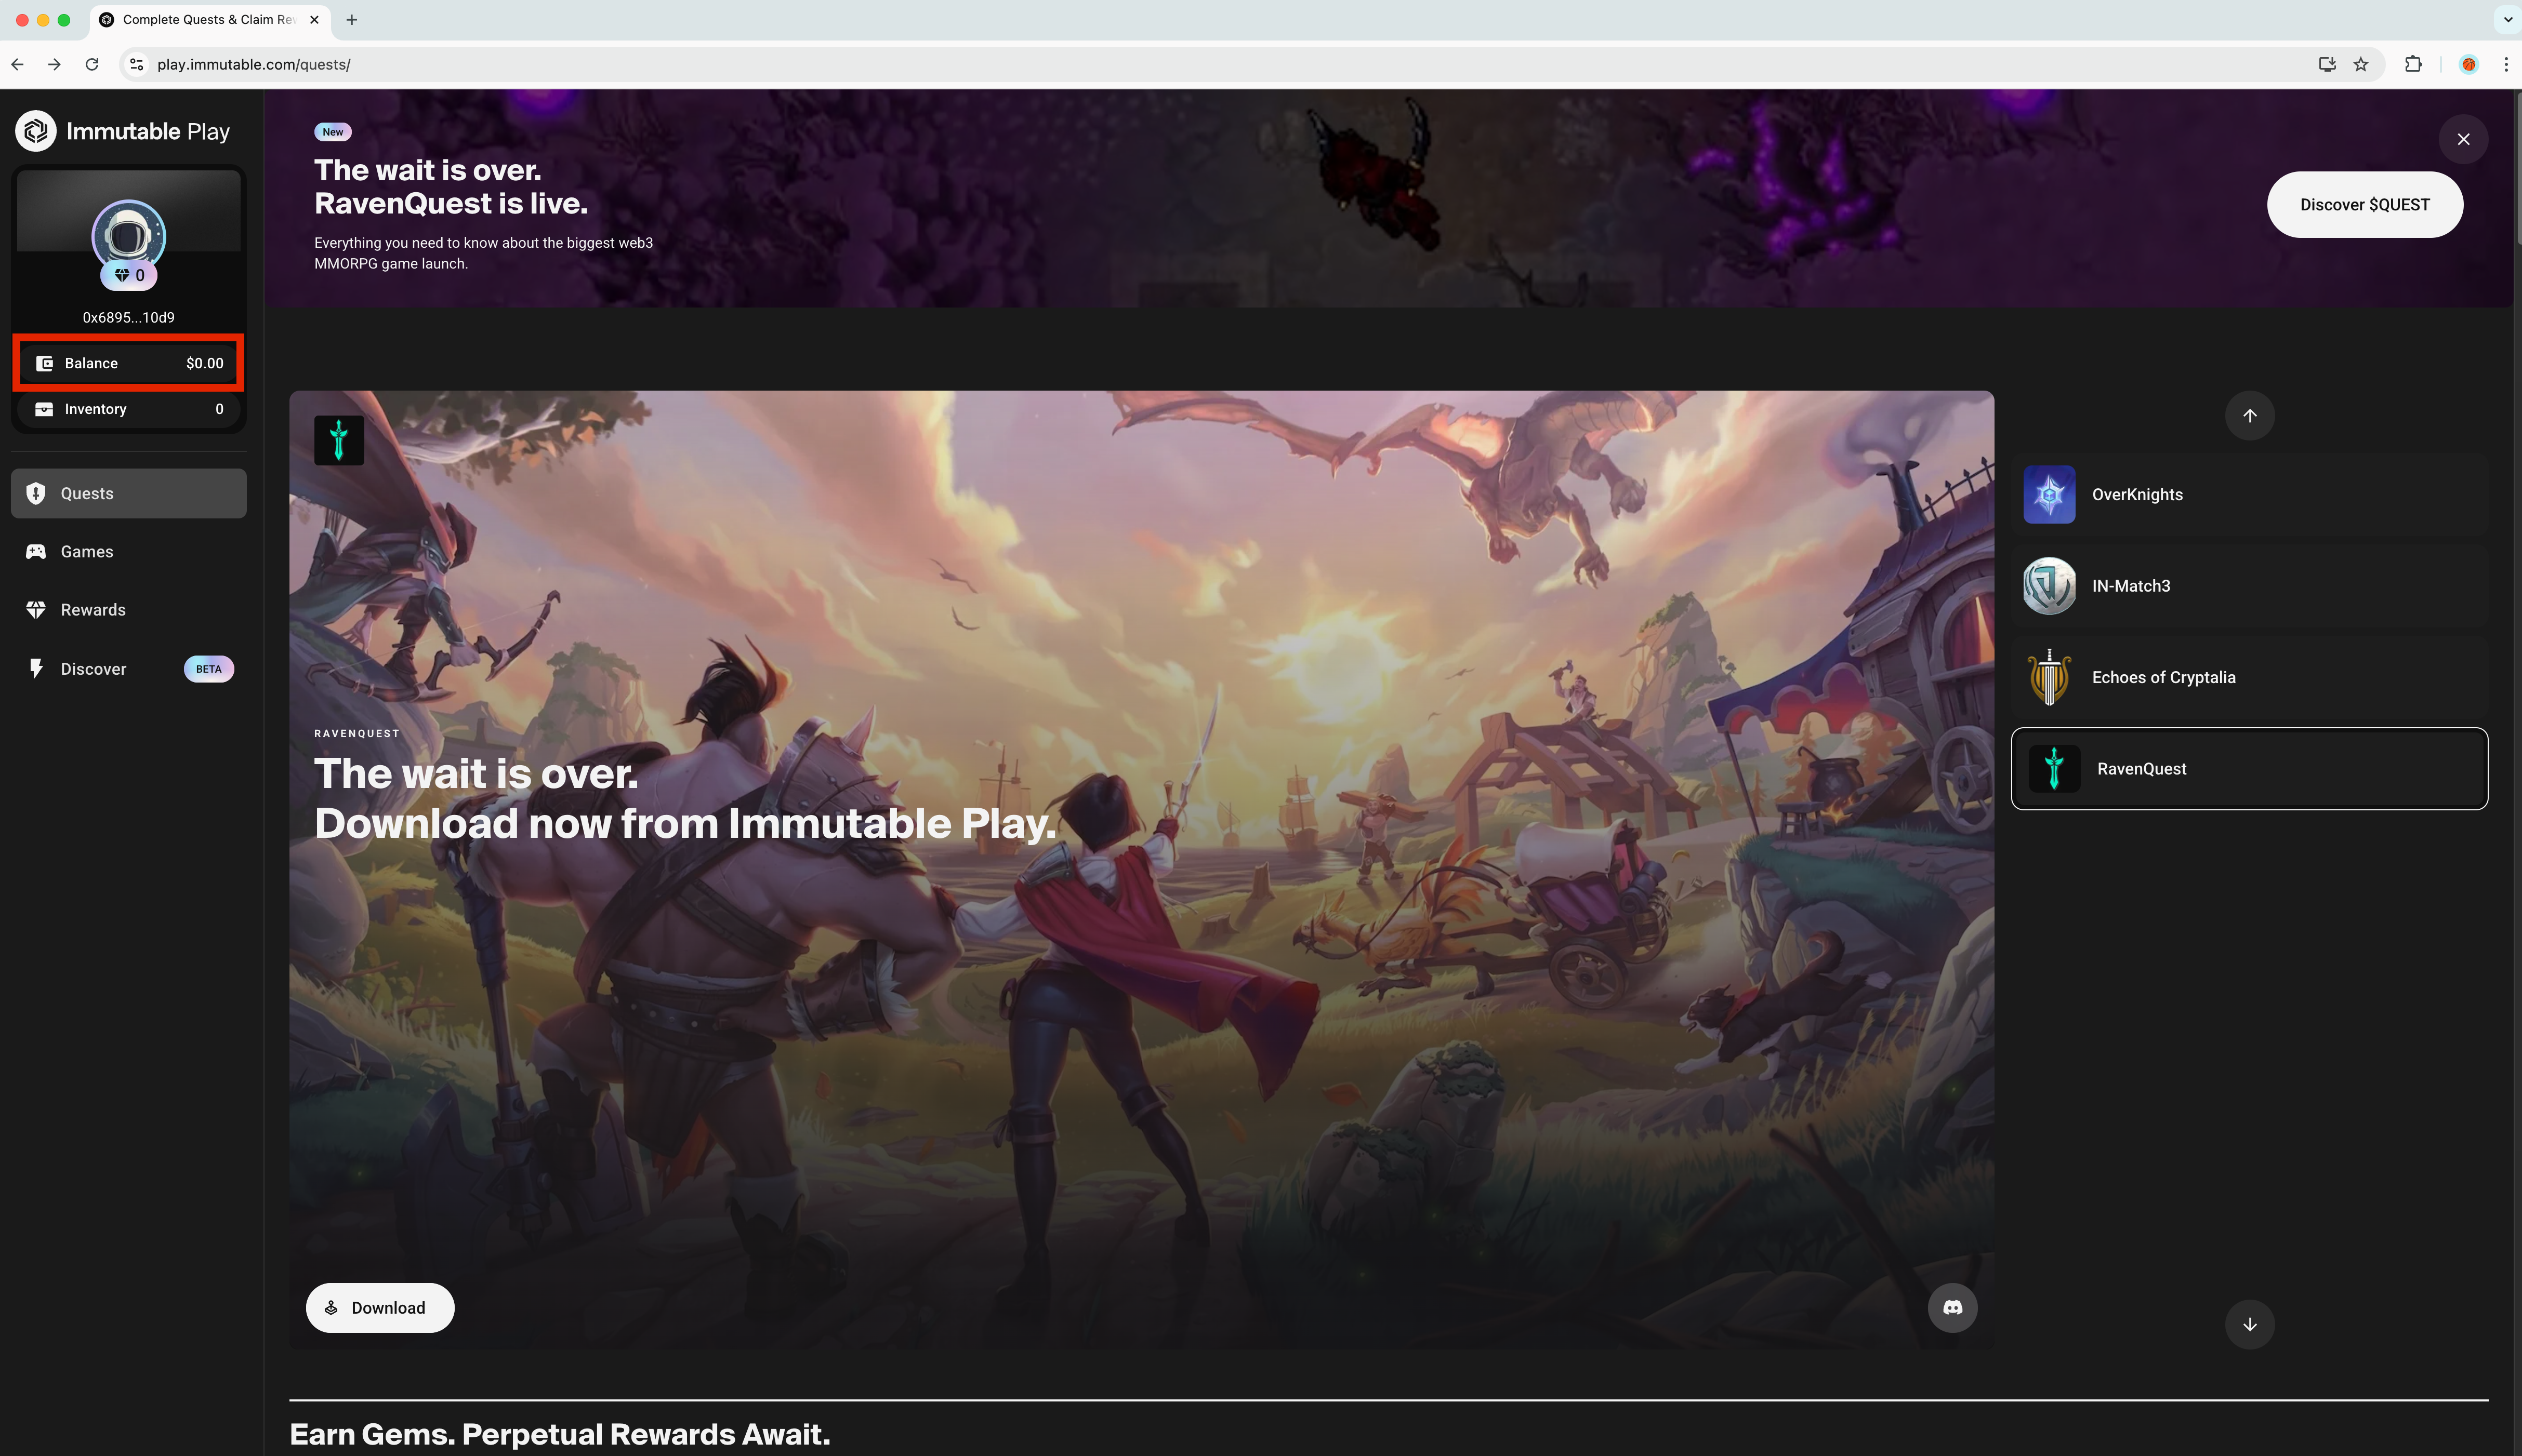2522x1456 pixels.
Task: View site information icon in address bar
Action: 137,64
